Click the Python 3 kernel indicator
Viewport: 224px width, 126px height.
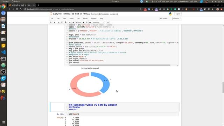[177, 19]
